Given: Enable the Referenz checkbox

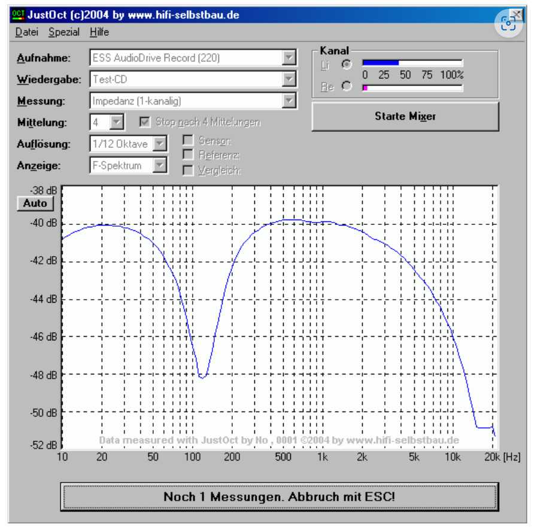Looking at the screenshot, I should coord(188,156).
